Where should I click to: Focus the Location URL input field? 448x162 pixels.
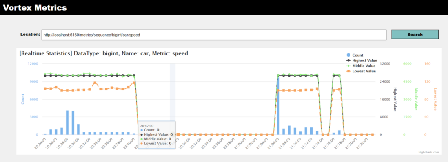214,35
